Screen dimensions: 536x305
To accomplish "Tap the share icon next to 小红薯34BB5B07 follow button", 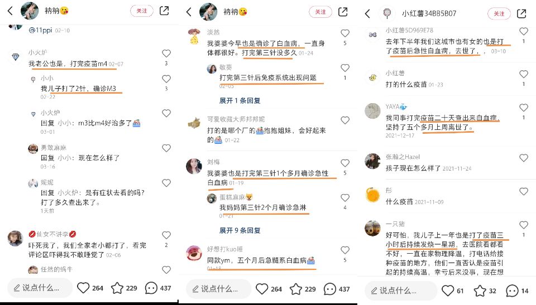I will [x=521, y=13].
